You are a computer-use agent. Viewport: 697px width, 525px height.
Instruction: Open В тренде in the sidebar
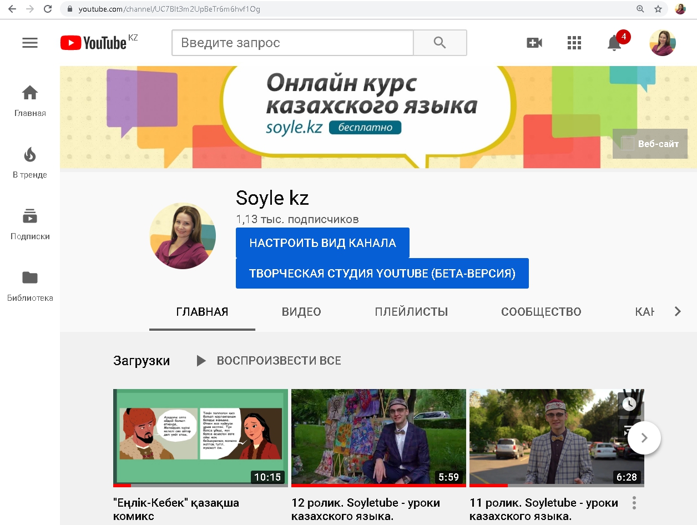[30, 163]
